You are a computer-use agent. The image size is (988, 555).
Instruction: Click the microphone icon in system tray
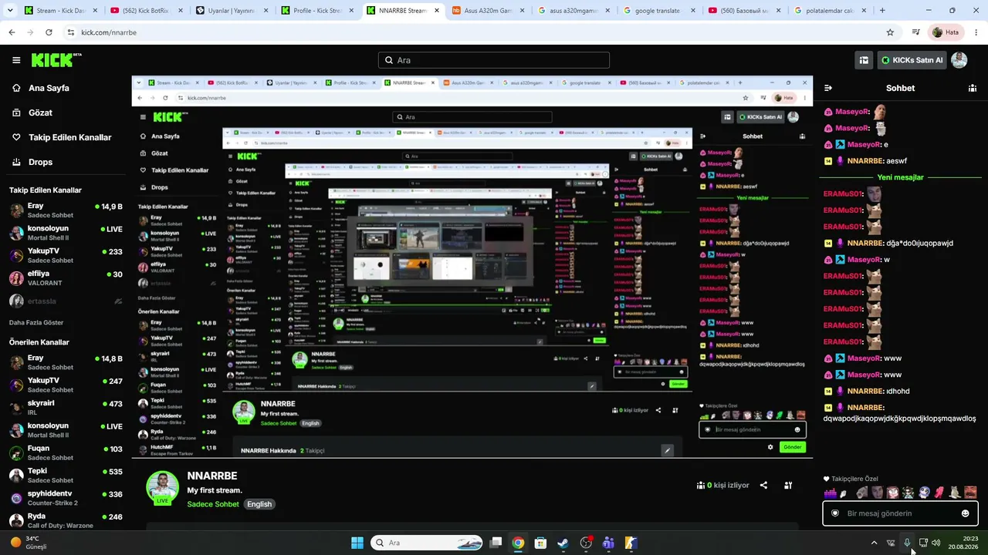click(x=907, y=543)
